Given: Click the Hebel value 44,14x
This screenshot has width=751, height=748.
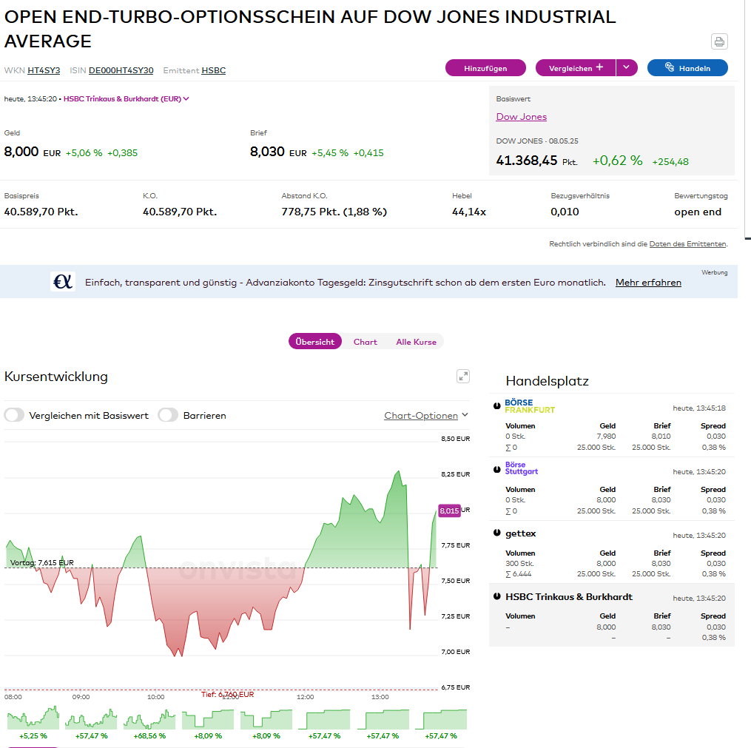Looking at the screenshot, I should coord(469,212).
